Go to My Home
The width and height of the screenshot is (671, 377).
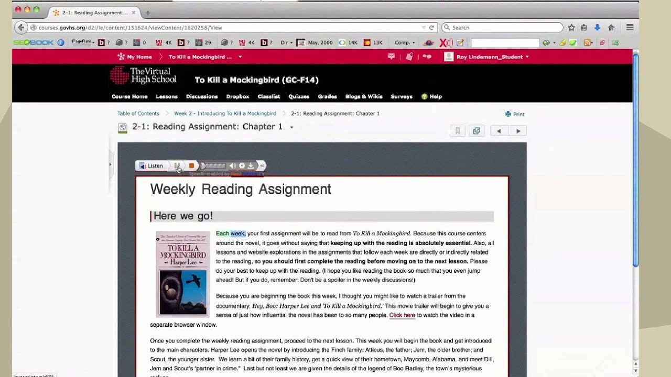point(135,57)
